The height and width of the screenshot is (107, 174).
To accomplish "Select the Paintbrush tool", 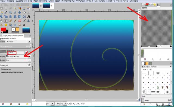I will tap(15, 21).
